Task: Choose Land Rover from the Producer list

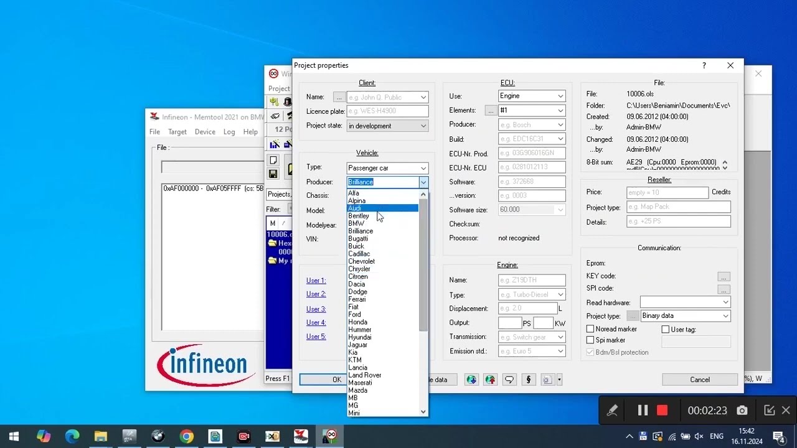Action: coord(383,375)
